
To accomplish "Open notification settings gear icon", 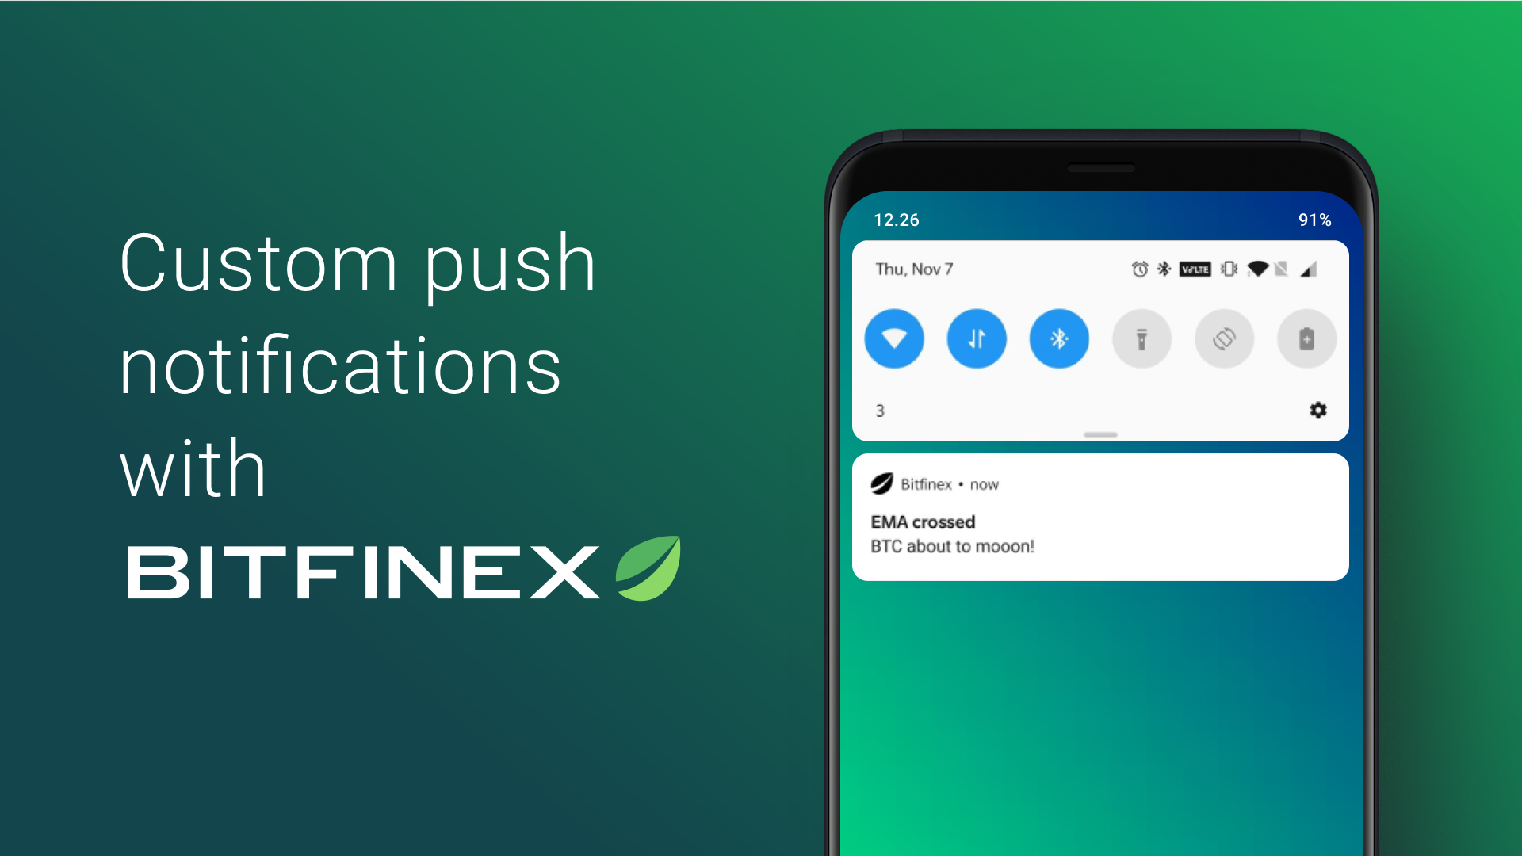I will coord(1318,410).
